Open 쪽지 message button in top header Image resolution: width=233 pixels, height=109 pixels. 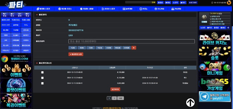click(x=183, y=3)
